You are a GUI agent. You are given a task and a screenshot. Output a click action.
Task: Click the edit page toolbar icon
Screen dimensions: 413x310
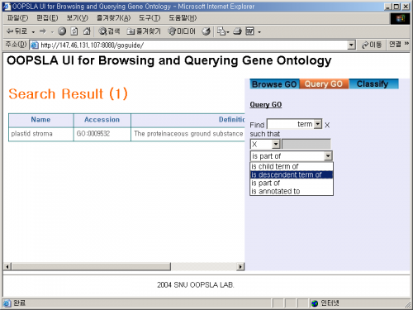pos(249,31)
